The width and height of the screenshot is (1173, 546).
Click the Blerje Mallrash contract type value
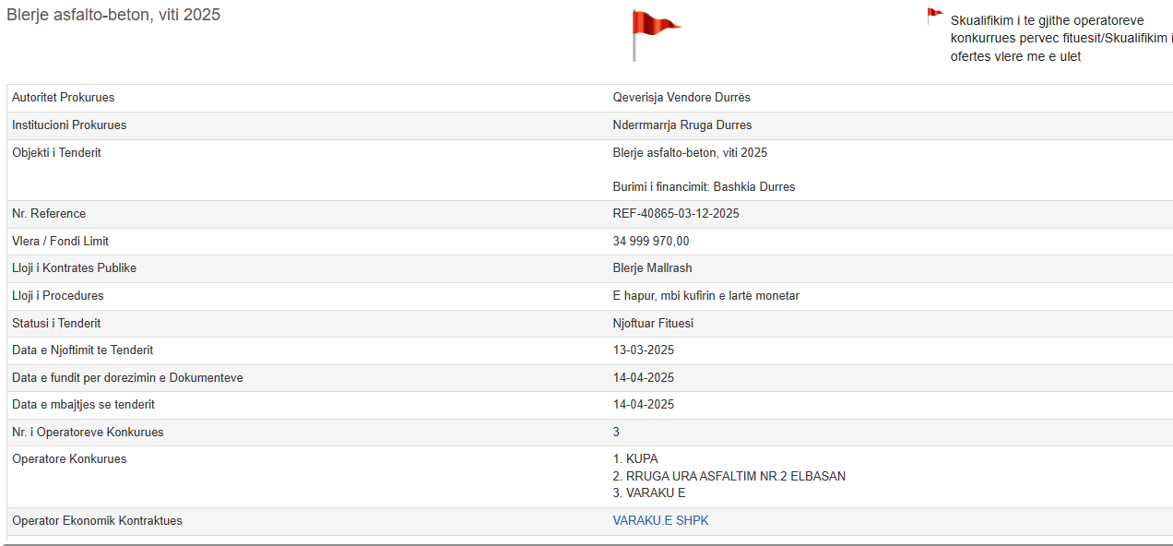coord(652,268)
